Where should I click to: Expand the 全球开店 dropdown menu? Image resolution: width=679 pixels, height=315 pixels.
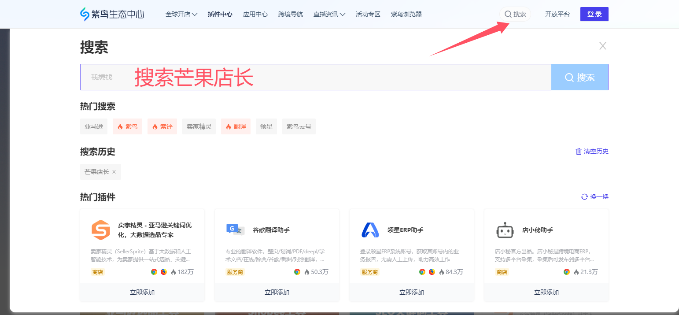tap(181, 14)
